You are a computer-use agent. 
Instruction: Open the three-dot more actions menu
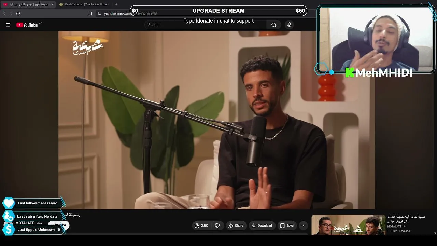[x=303, y=225]
